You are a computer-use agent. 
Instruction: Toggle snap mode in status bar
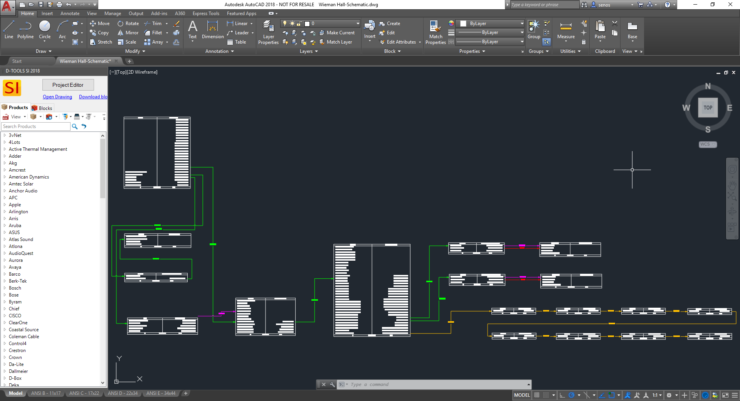click(x=546, y=395)
